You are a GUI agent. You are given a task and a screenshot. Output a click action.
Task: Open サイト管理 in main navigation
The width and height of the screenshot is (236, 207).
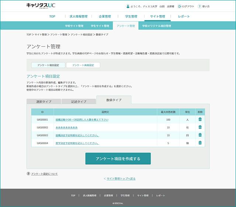pos(157,16)
